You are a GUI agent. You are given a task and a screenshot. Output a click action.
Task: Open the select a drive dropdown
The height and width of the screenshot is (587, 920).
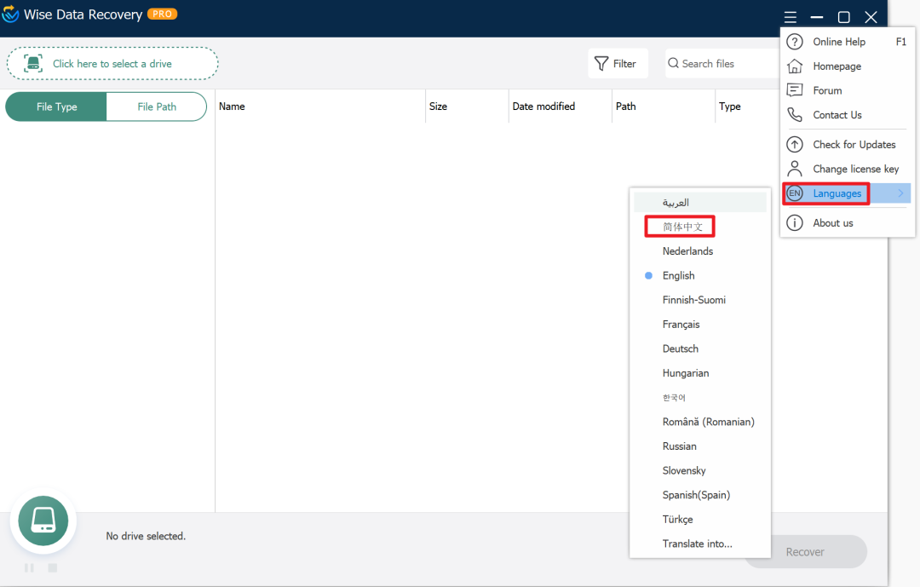[x=112, y=63]
